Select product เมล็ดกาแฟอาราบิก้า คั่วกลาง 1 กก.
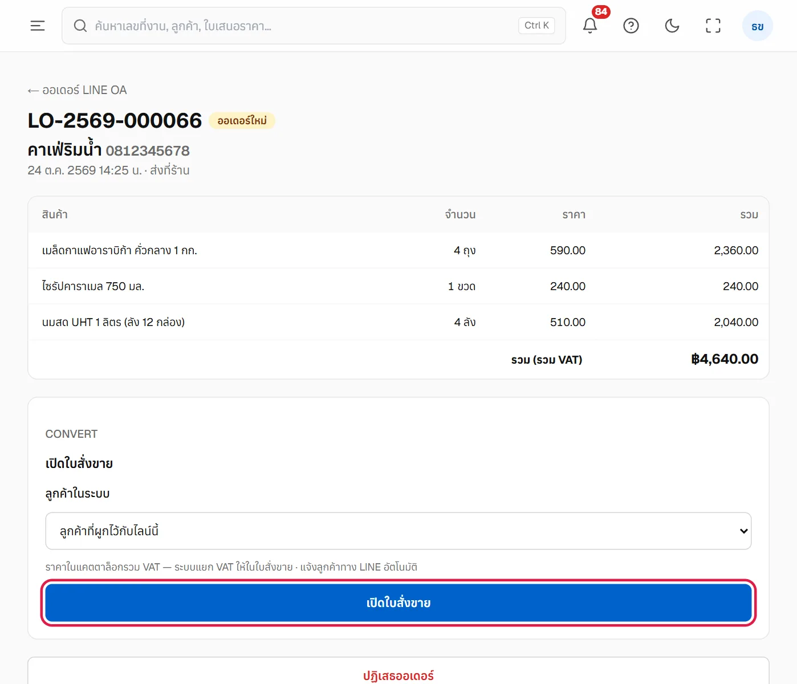Viewport: 797px width, 684px height. pyautogui.click(x=120, y=250)
